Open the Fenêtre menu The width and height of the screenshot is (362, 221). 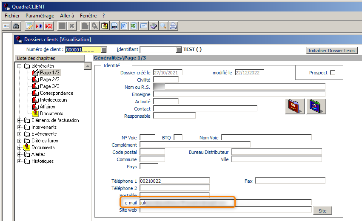[88, 16]
